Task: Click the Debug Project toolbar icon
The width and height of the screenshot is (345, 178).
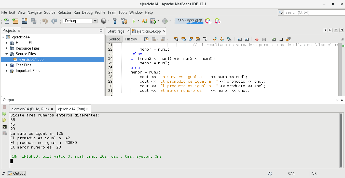Action: click(153, 21)
